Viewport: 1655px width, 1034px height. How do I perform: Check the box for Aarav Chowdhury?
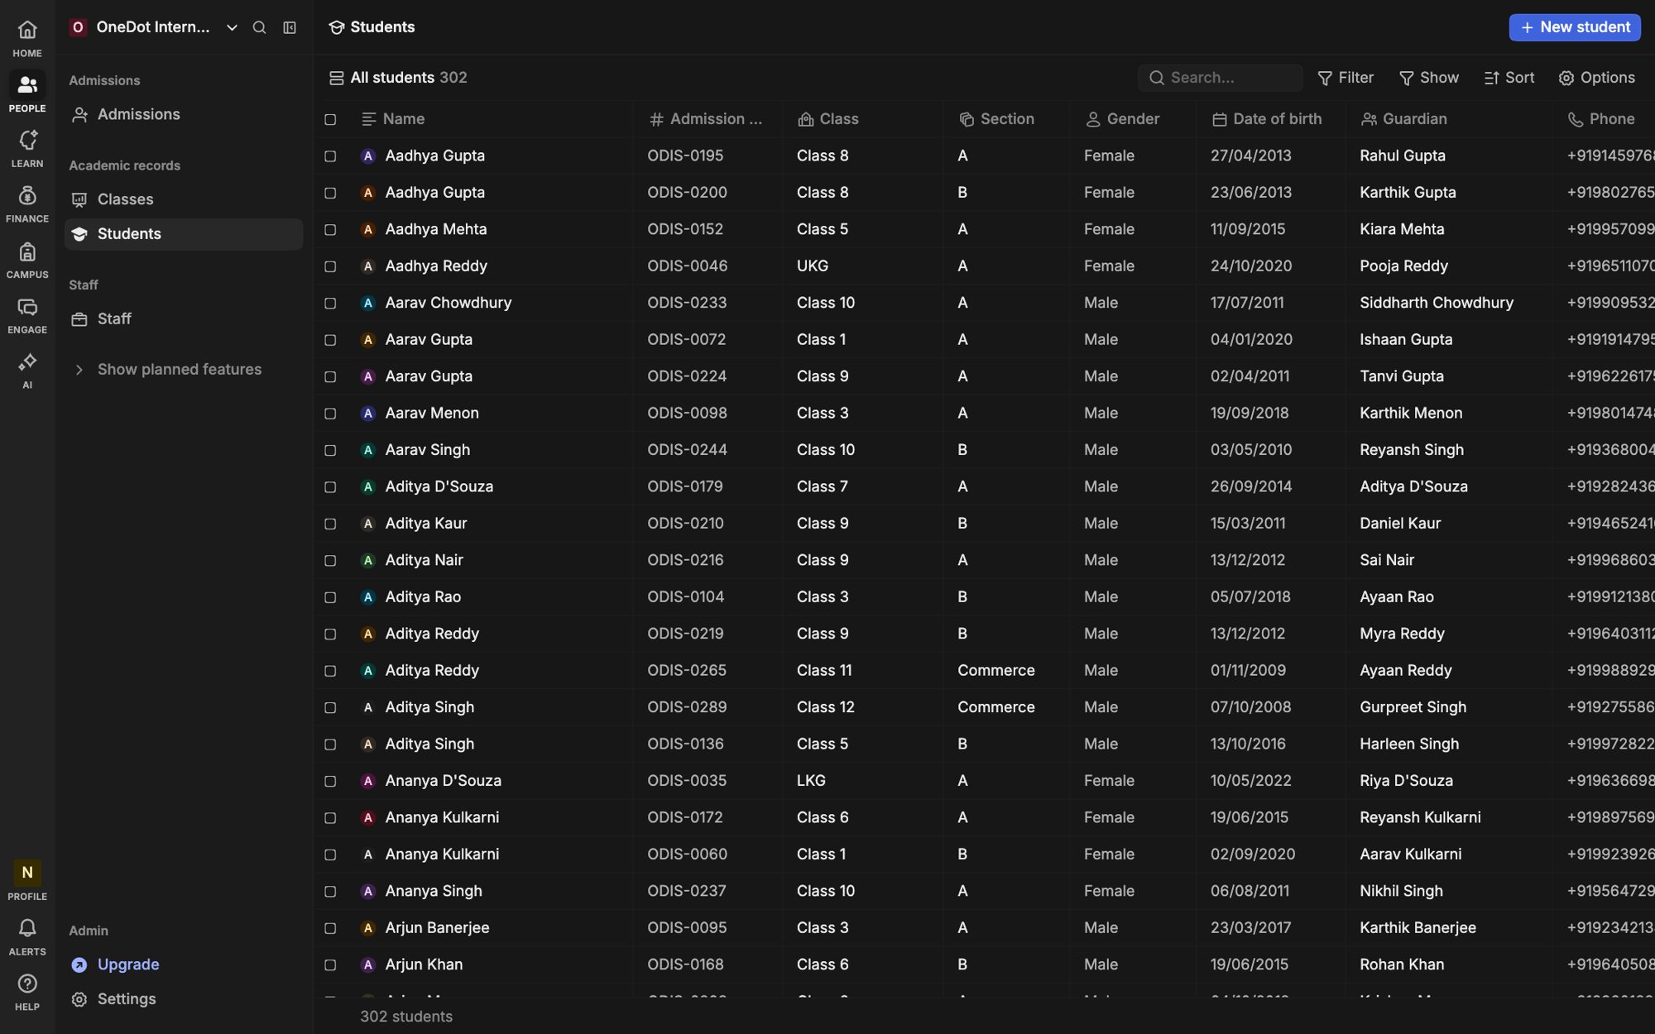(x=330, y=304)
